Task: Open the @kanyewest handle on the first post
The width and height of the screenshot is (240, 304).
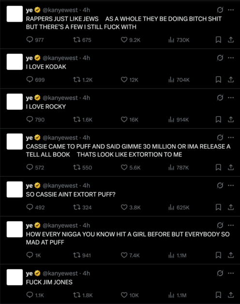Action: [60, 10]
